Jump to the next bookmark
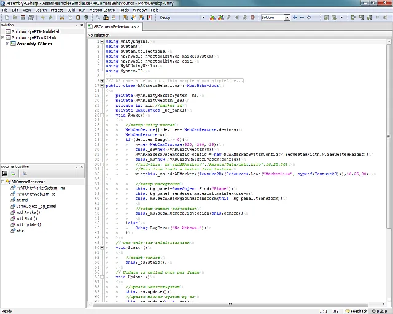393x314 pixels. [x=142, y=18]
